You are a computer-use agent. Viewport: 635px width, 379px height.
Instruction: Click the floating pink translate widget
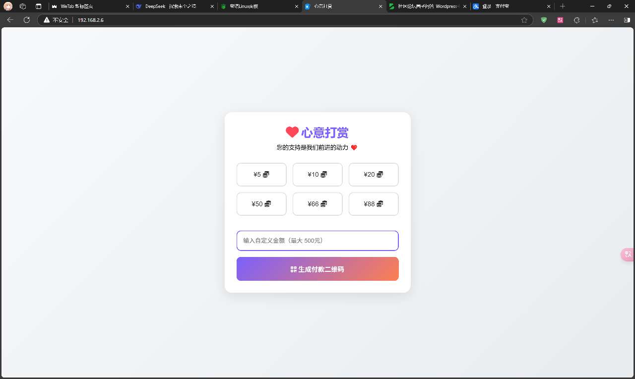click(x=628, y=254)
